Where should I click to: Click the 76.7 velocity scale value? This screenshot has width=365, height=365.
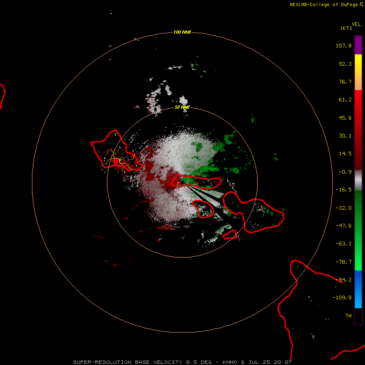point(345,82)
